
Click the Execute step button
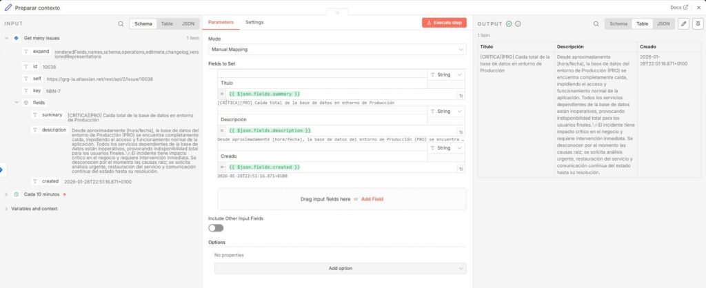(x=444, y=23)
